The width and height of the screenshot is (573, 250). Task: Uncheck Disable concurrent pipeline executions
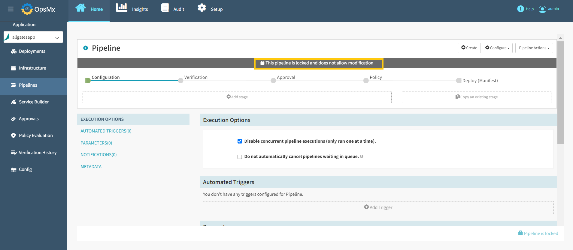[x=240, y=141]
